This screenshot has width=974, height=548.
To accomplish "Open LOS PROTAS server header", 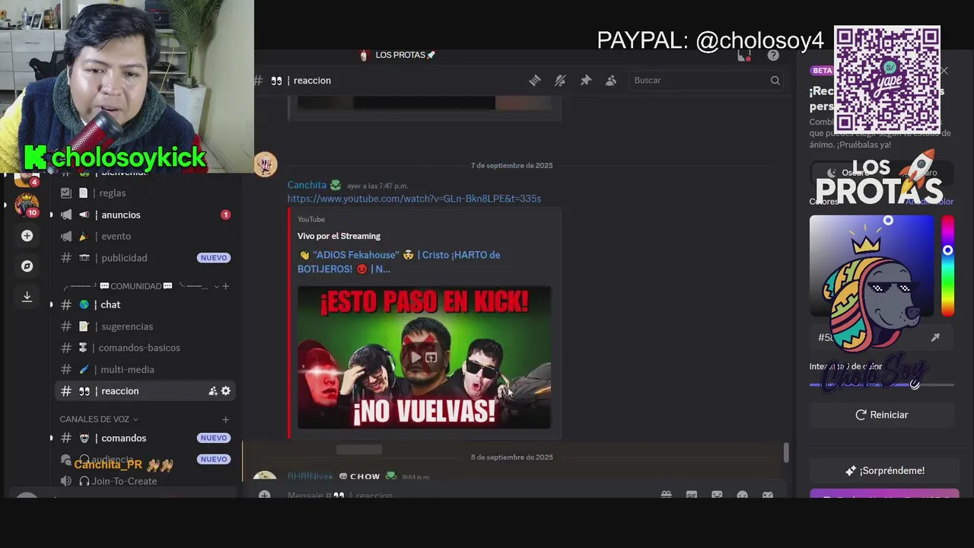I will pos(397,56).
